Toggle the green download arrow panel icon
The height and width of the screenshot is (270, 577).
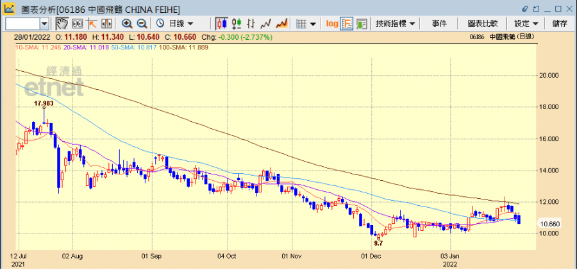pyautogui.click(x=361, y=24)
